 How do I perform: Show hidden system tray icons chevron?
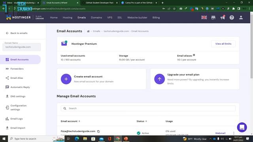[x=210, y=138]
